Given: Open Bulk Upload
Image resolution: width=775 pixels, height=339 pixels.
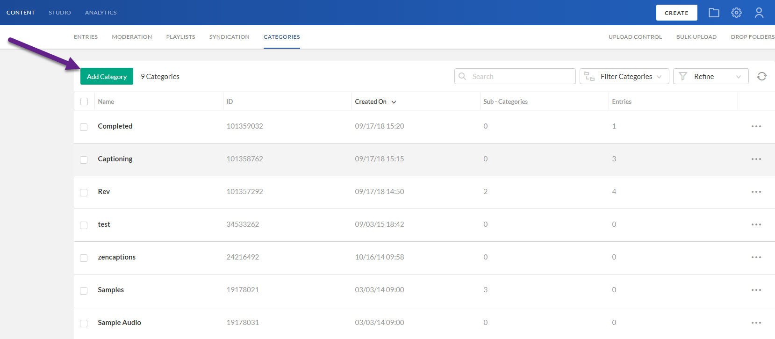Looking at the screenshot, I should (696, 37).
